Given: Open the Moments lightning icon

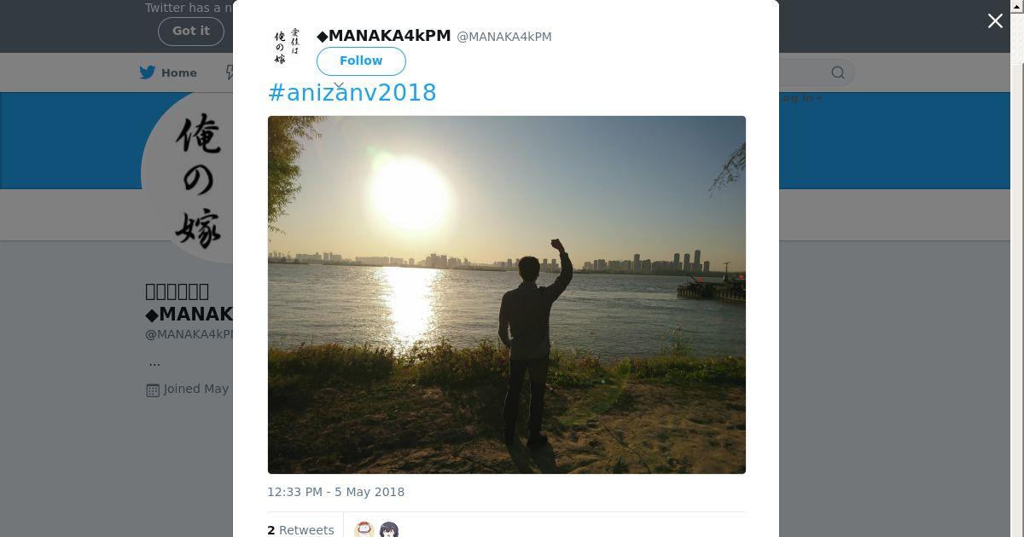Looking at the screenshot, I should [229, 72].
